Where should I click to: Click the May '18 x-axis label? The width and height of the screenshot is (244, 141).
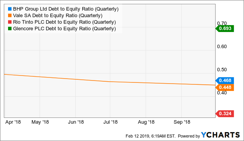coord(40,122)
